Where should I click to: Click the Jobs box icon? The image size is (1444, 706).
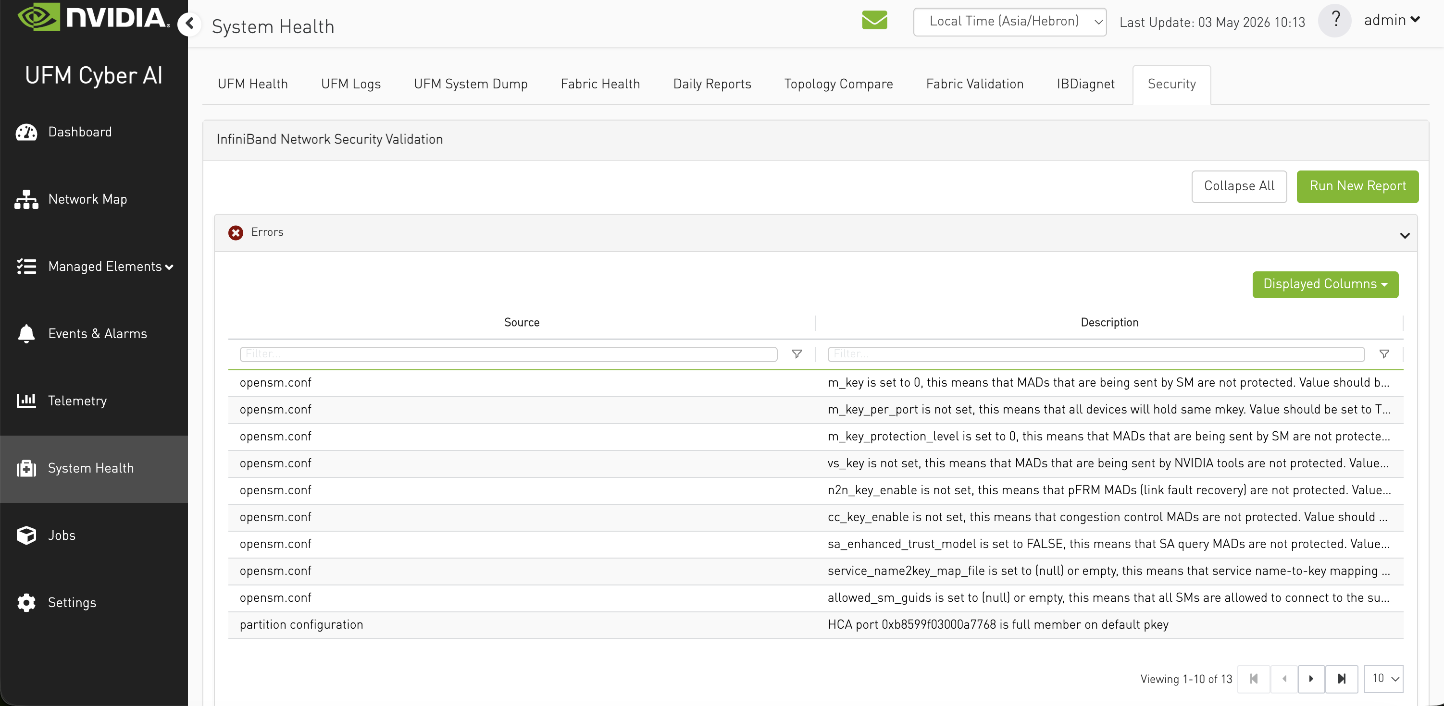click(26, 535)
